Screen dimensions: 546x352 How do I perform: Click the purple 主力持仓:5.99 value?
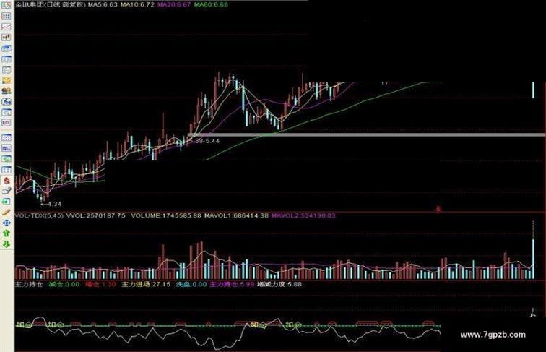click(232, 284)
